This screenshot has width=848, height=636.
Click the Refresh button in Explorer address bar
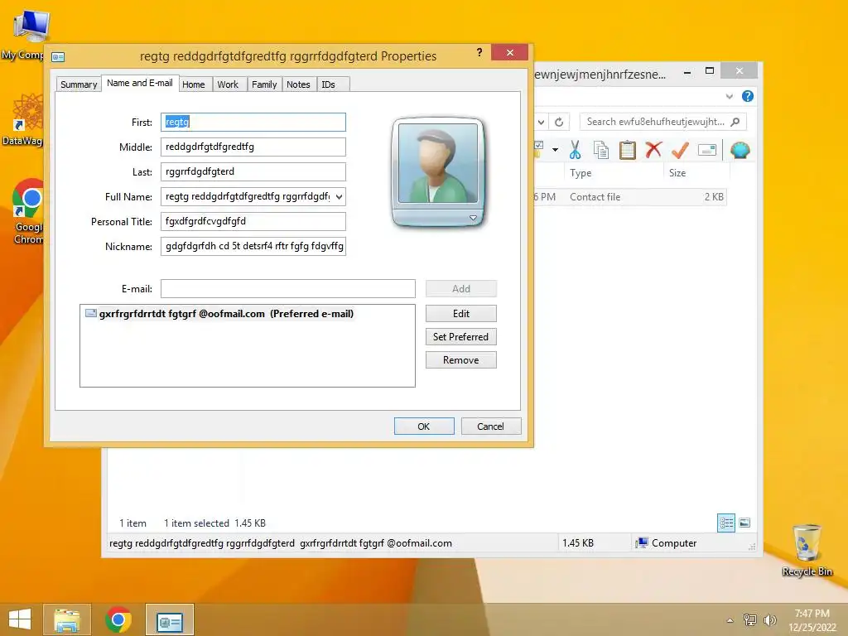[559, 123]
